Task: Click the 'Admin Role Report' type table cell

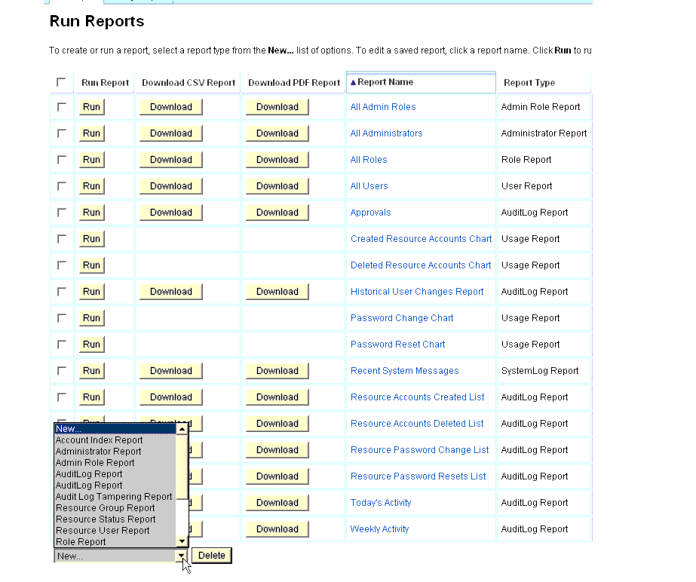Action: click(x=544, y=107)
